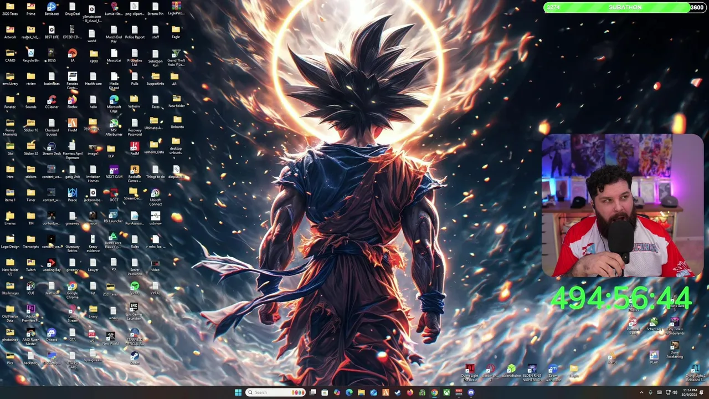The height and width of the screenshot is (399, 709).
Task: Open AMD Ryzen Master shortcut
Action: click(30, 337)
